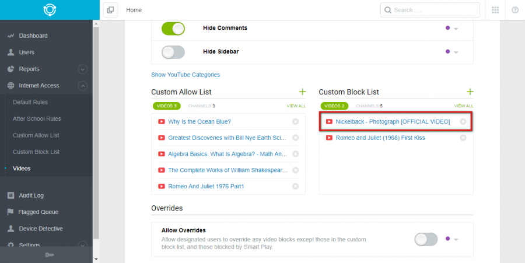Enable the Allow Overrides switch
This screenshot has height=263, width=525.
click(x=426, y=239)
